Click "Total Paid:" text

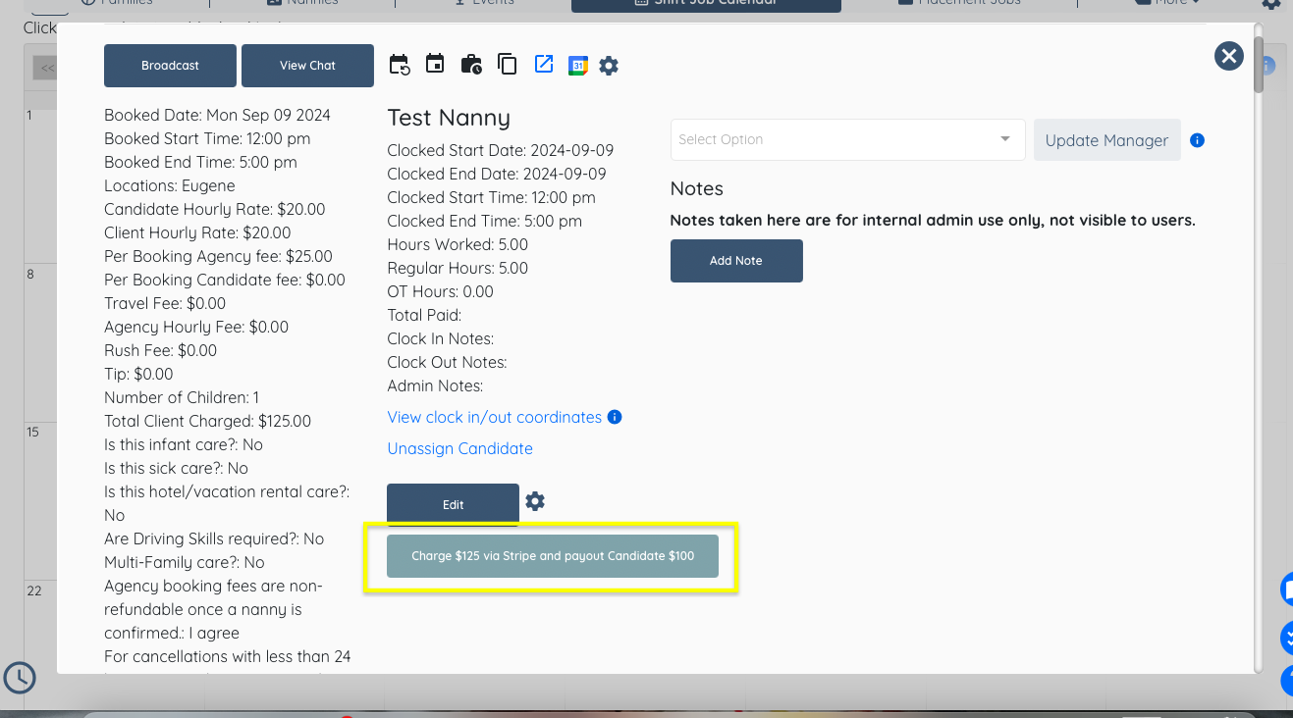(424, 315)
